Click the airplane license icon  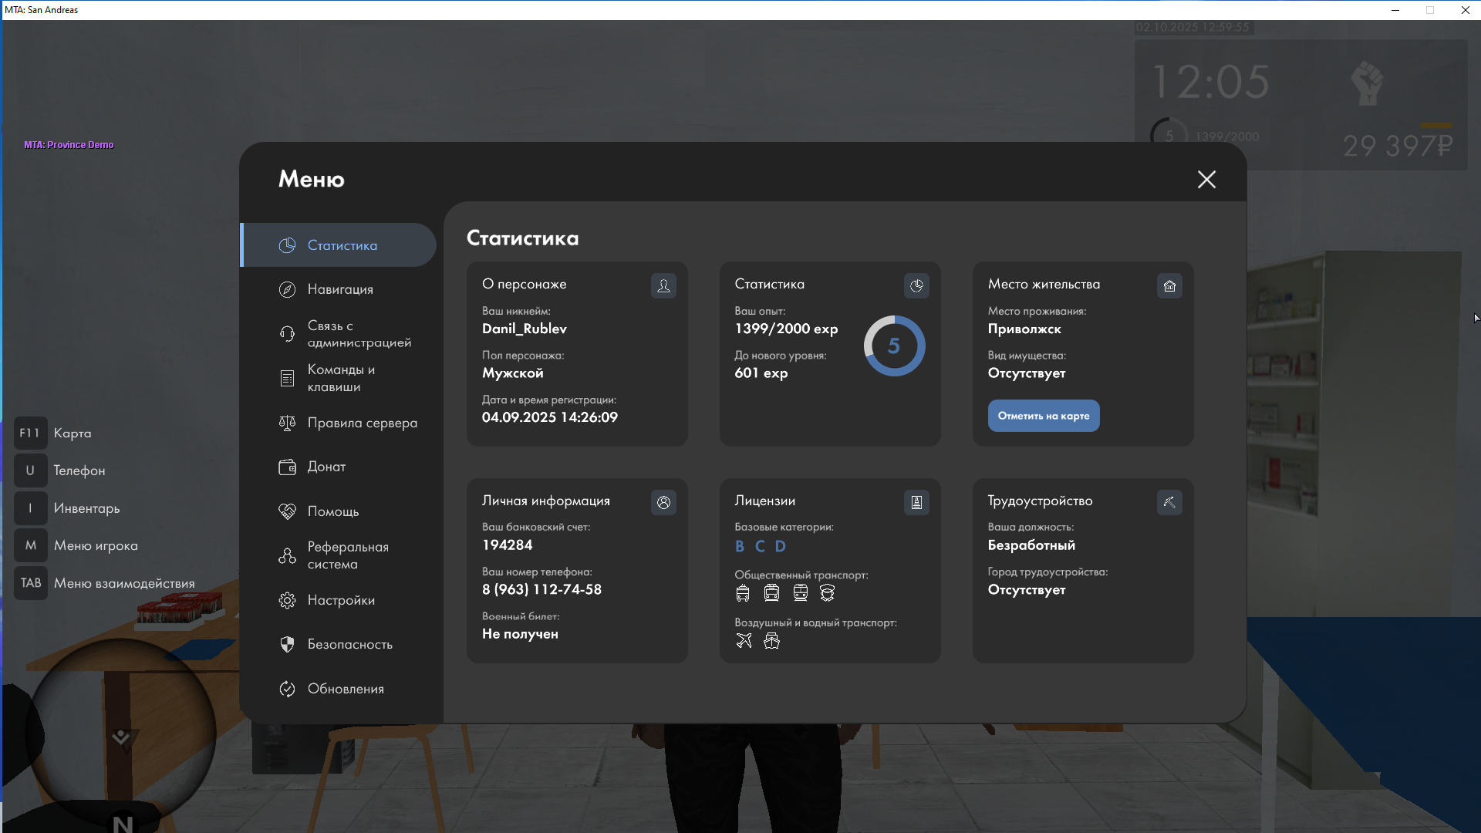(x=744, y=641)
